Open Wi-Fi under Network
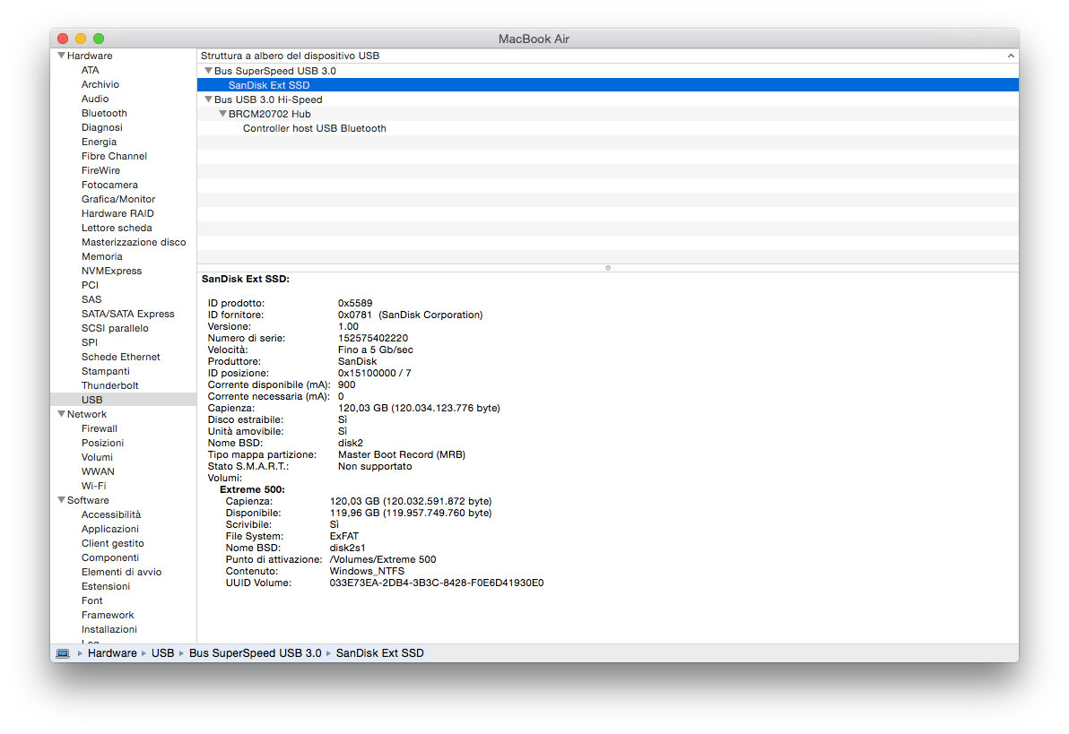 (94, 485)
